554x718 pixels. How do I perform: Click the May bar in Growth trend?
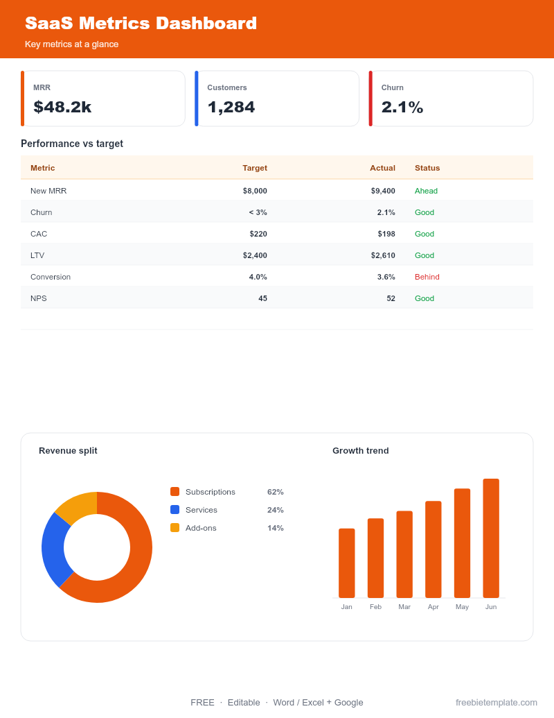tap(462, 543)
